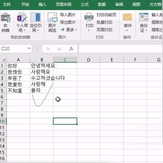Switch to the 页面布局 tab

[64, 5]
